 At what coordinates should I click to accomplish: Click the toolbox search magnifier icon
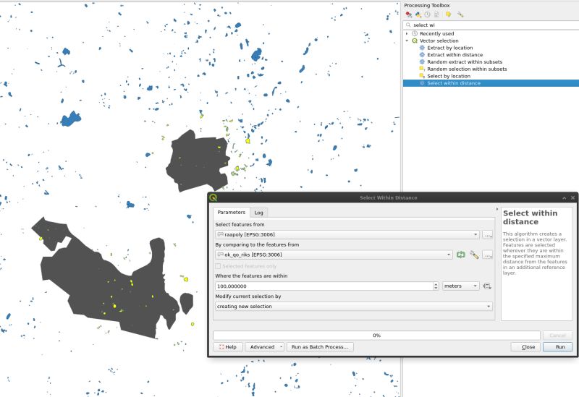tap(408, 25)
